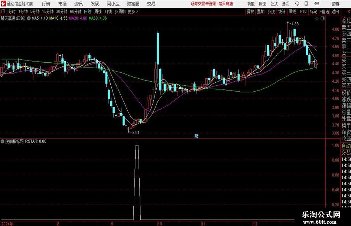This screenshot has height=226, width=351.
Task: Click the 2024年 date axis label
Action: coord(7,224)
